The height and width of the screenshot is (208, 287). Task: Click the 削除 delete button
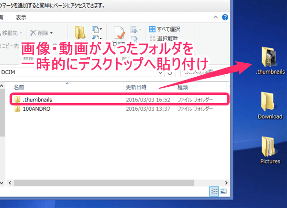pyautogui.click(x=39, y=33)
